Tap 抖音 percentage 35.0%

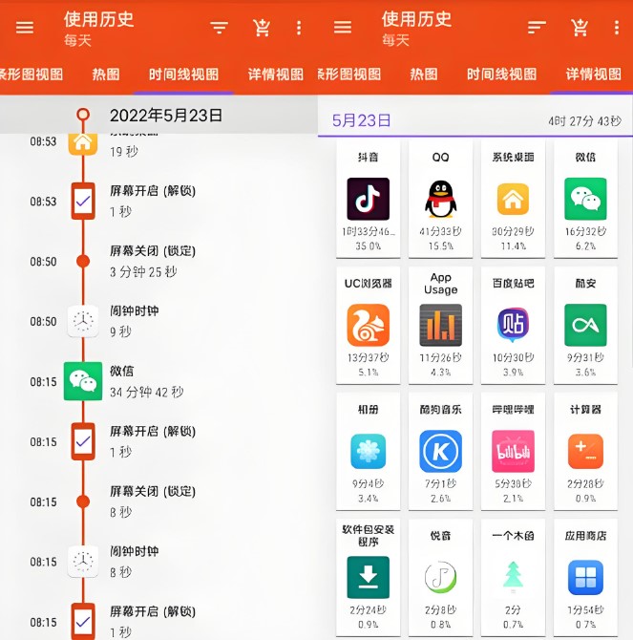368,246
